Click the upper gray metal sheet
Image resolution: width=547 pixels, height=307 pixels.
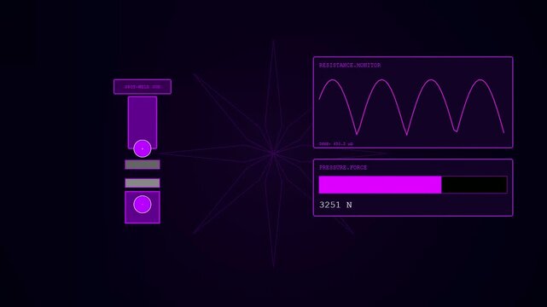tap(143, 165)
